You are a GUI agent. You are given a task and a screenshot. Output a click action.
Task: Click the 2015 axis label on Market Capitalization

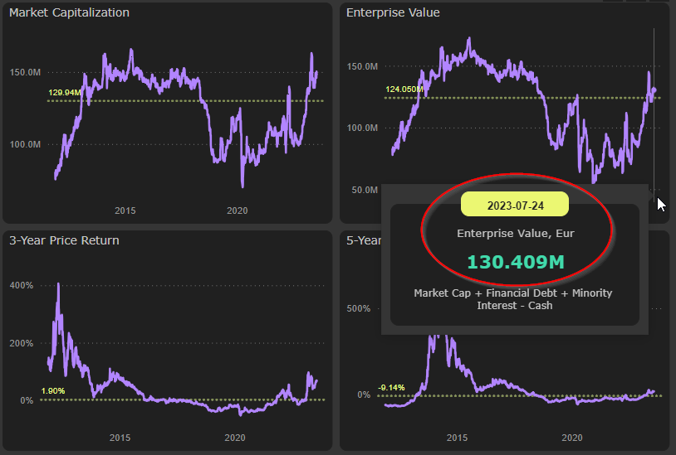(125, 211)
